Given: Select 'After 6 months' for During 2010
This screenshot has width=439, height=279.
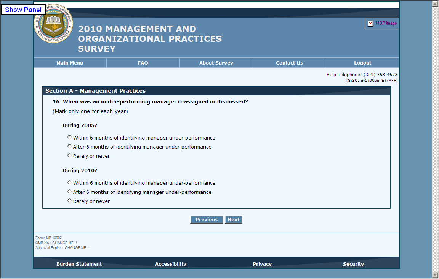Looking at the screenshot, I should (69, 192).
